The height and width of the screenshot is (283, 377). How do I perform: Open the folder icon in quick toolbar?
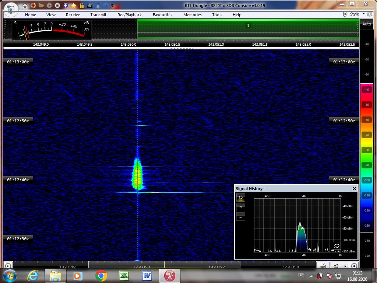pos(41,5)
